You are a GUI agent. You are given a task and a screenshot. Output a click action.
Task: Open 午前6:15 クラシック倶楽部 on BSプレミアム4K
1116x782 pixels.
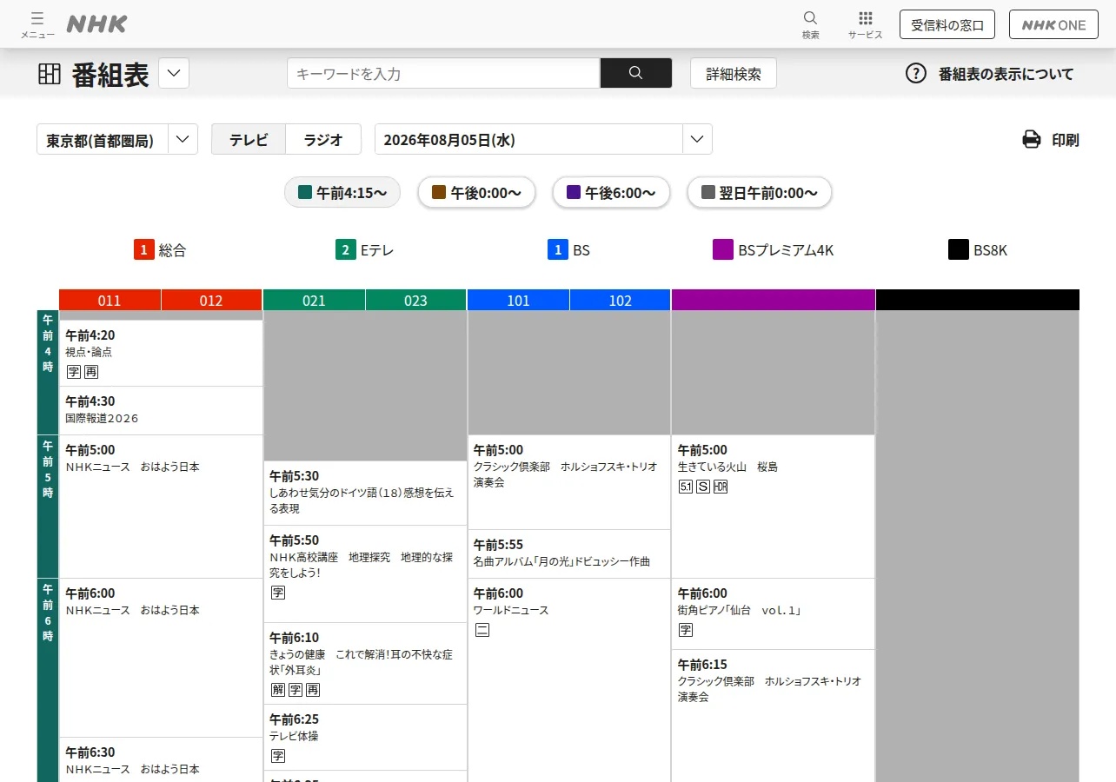773,716
